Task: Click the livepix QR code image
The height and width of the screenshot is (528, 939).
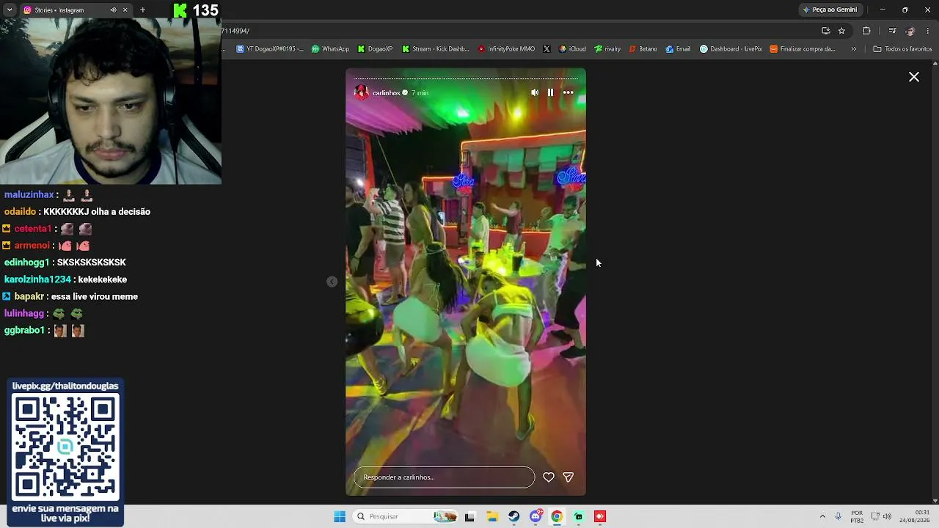Action: coord(65,446)
